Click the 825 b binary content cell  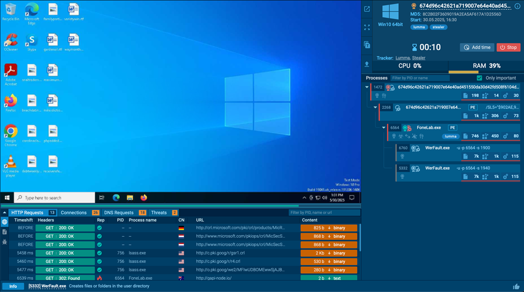(x=329, y=228)
